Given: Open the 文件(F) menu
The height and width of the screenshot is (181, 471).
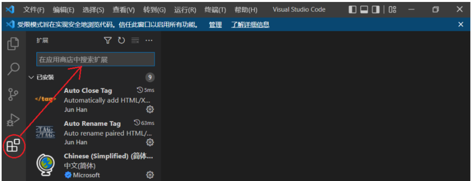Looking at the screenshot, I should click(x=34, y=10).
